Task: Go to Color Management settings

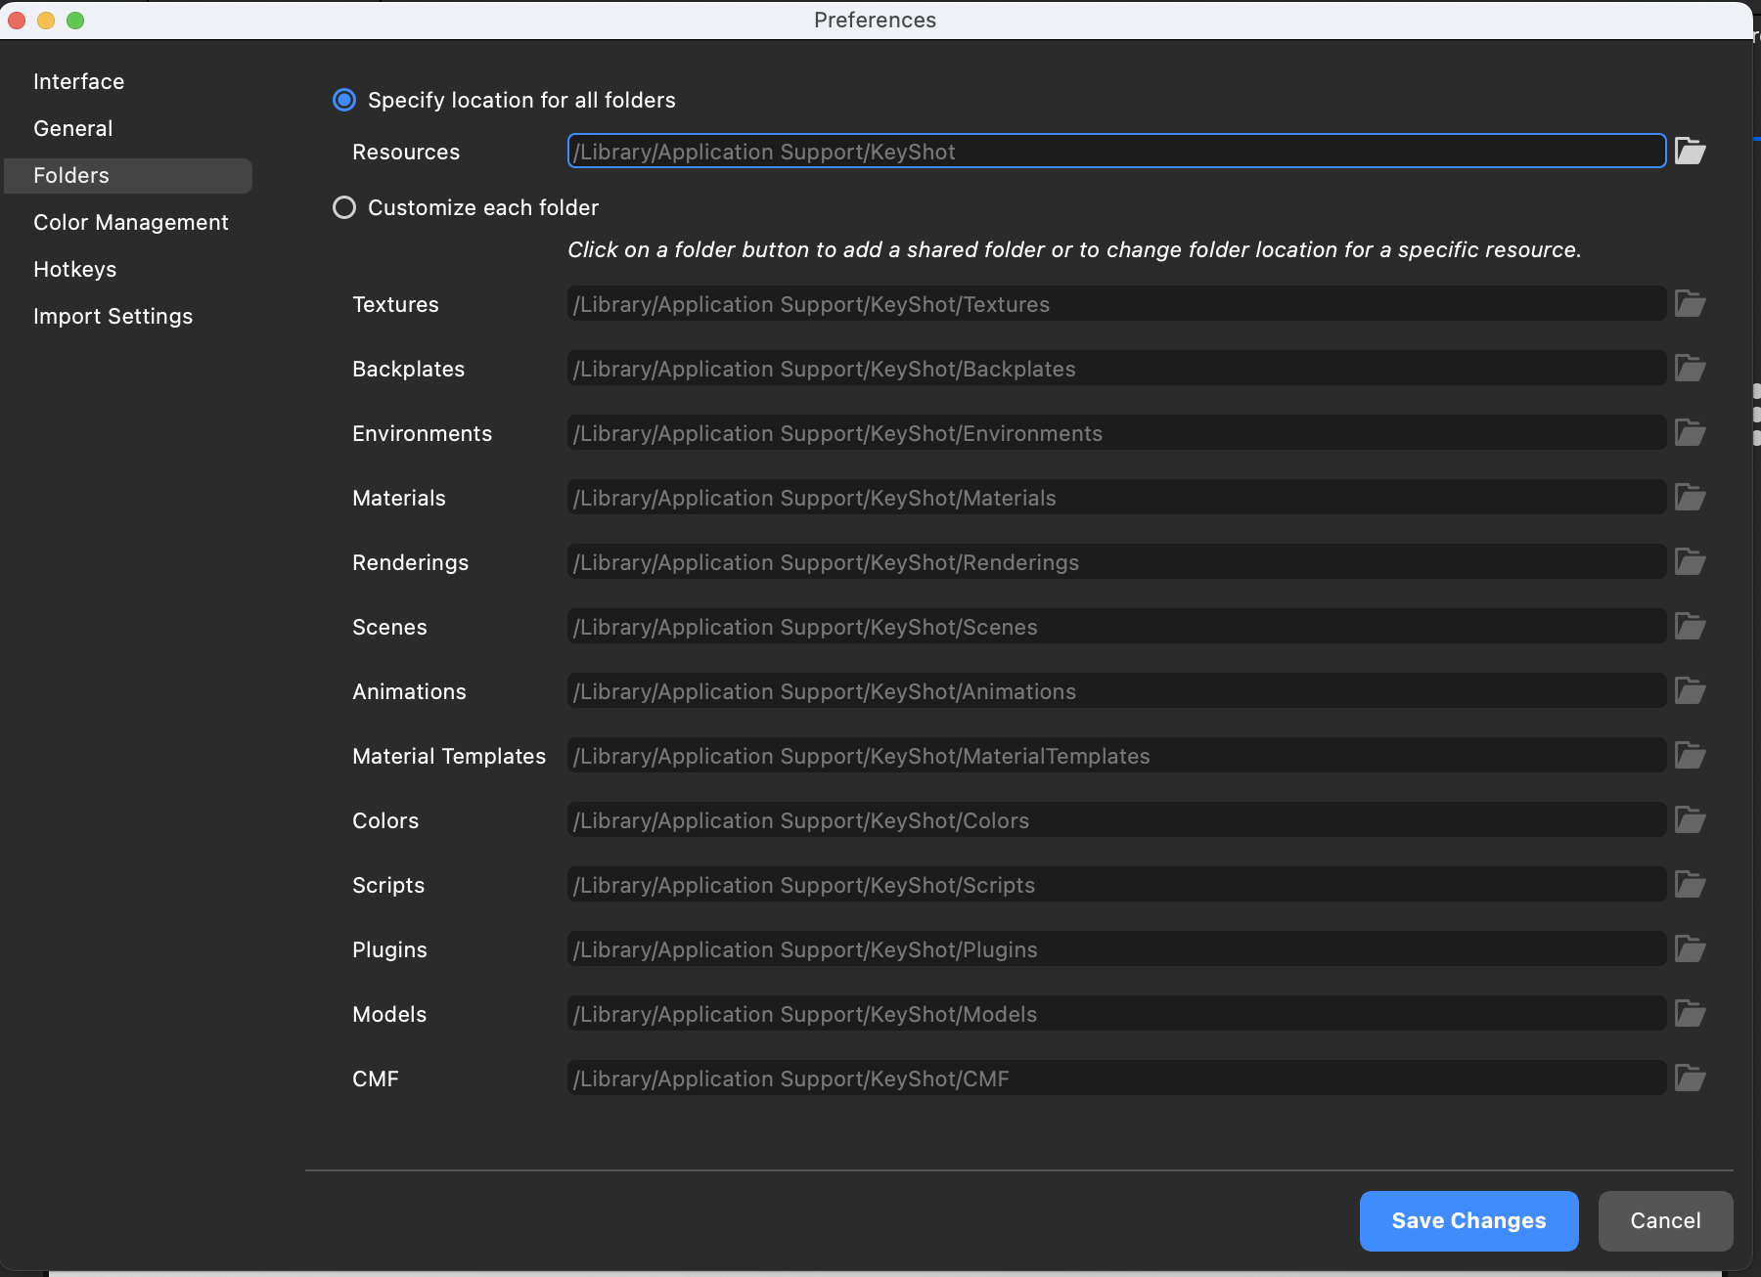Action: click(131, 222)
